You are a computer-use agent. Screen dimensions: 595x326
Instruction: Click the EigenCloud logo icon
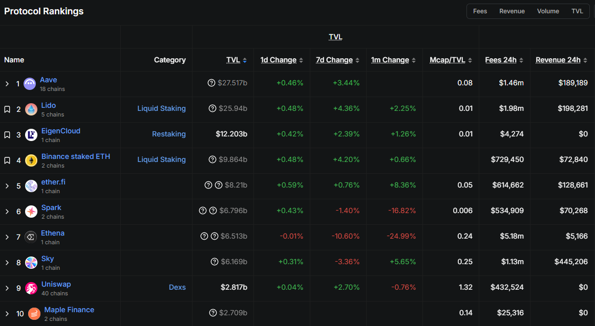pos(31,135)
